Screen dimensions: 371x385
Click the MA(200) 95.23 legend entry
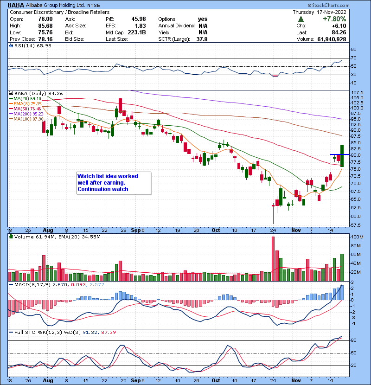tap(26, 114)
